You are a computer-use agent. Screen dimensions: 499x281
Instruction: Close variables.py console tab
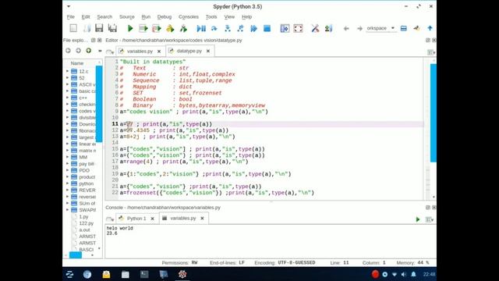click(x=202, y=219)
